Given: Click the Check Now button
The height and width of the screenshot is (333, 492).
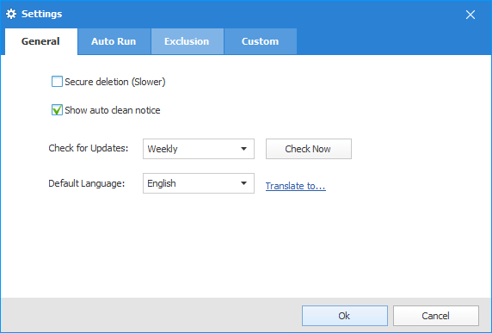Looking at the screenshot, I should (x=309, y=149).
